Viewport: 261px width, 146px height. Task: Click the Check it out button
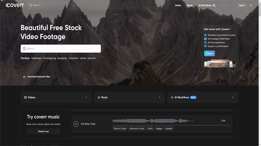[43, 131]
